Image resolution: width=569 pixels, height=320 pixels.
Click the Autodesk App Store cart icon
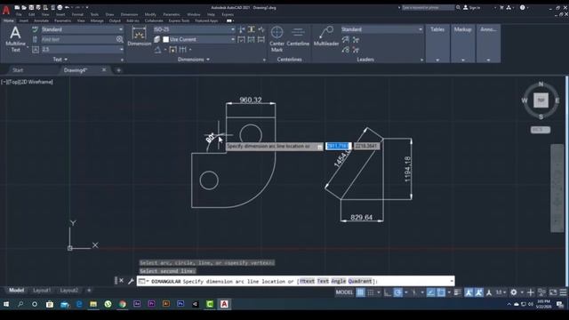pyautogui.click(x=501, y=7)
